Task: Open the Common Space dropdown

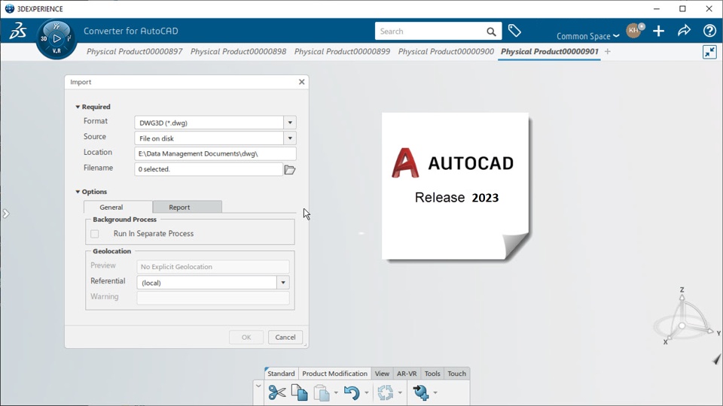Action: pyautogui.click(x=588, y=36)
